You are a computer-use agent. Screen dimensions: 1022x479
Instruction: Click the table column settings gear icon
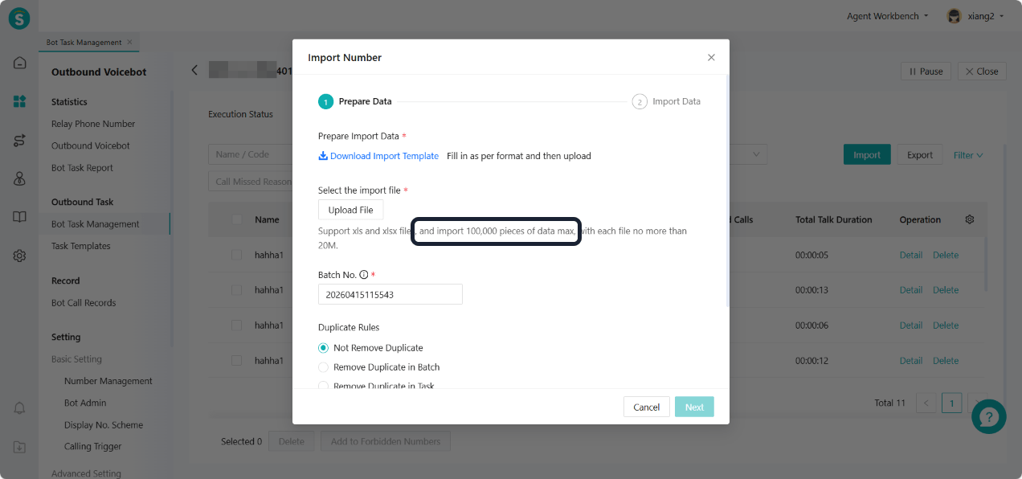[970, 219]
